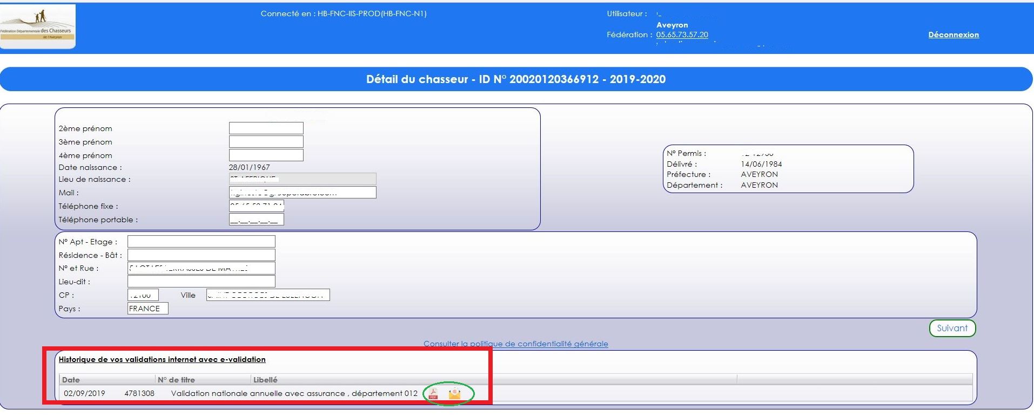Click the N° Apt - Etage field
This screenshot has width=1034, height=417.
(x=201, y=242)
